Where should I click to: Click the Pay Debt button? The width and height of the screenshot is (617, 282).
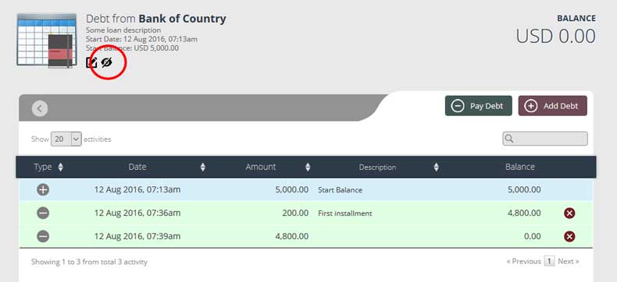coord(479,106)
